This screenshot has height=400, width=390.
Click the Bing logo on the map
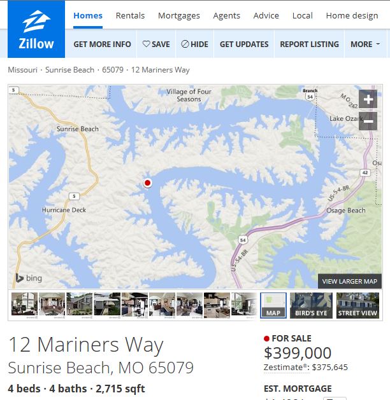click(x=29, y=278)
